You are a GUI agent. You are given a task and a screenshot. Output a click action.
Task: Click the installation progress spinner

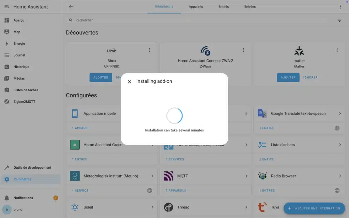coord(174,116)
